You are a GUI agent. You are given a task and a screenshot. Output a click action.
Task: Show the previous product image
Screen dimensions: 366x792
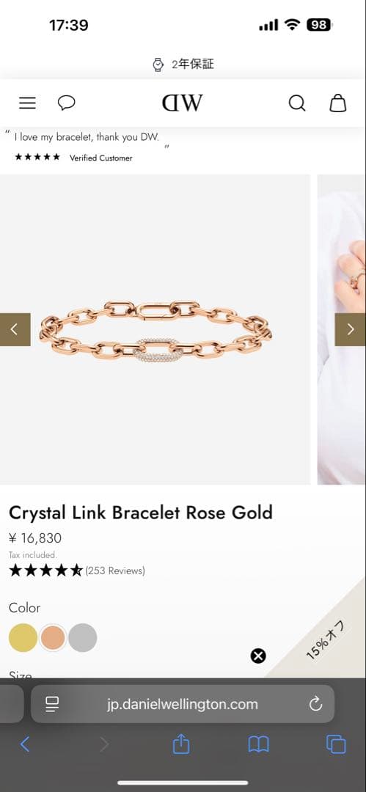point(15,329)
